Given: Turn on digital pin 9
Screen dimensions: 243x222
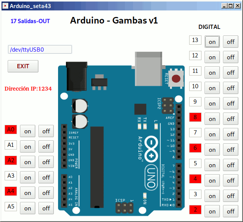Looking at the screenshot, I should [212, 103].
